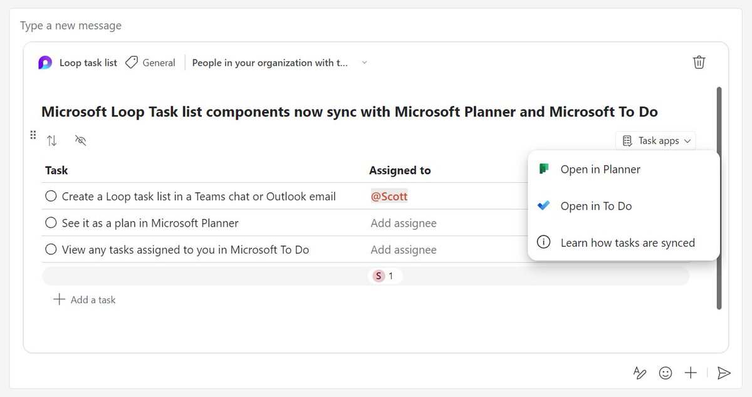
Task: Click the General sensitivity tag icon
Action: tap(131, 63)
